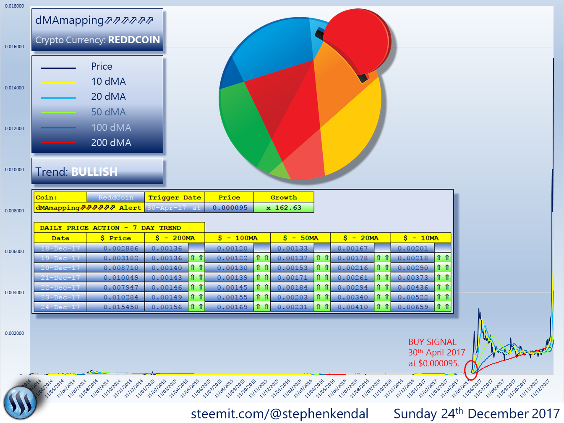Image resolution: width=564 pixels, height=423 pixels.
Task: Select 10MA value 0.00659
Action: (413, 307)
